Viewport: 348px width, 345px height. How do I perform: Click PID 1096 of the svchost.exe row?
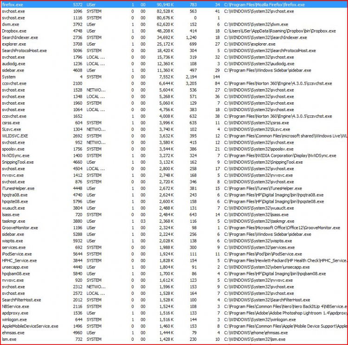click(77, 11)
